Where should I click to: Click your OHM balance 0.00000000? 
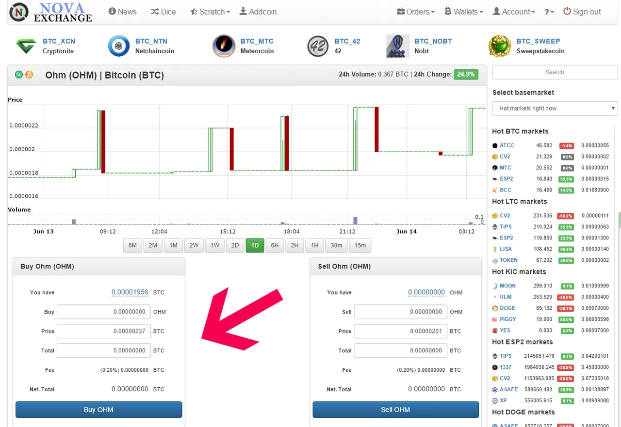(426, 292)
